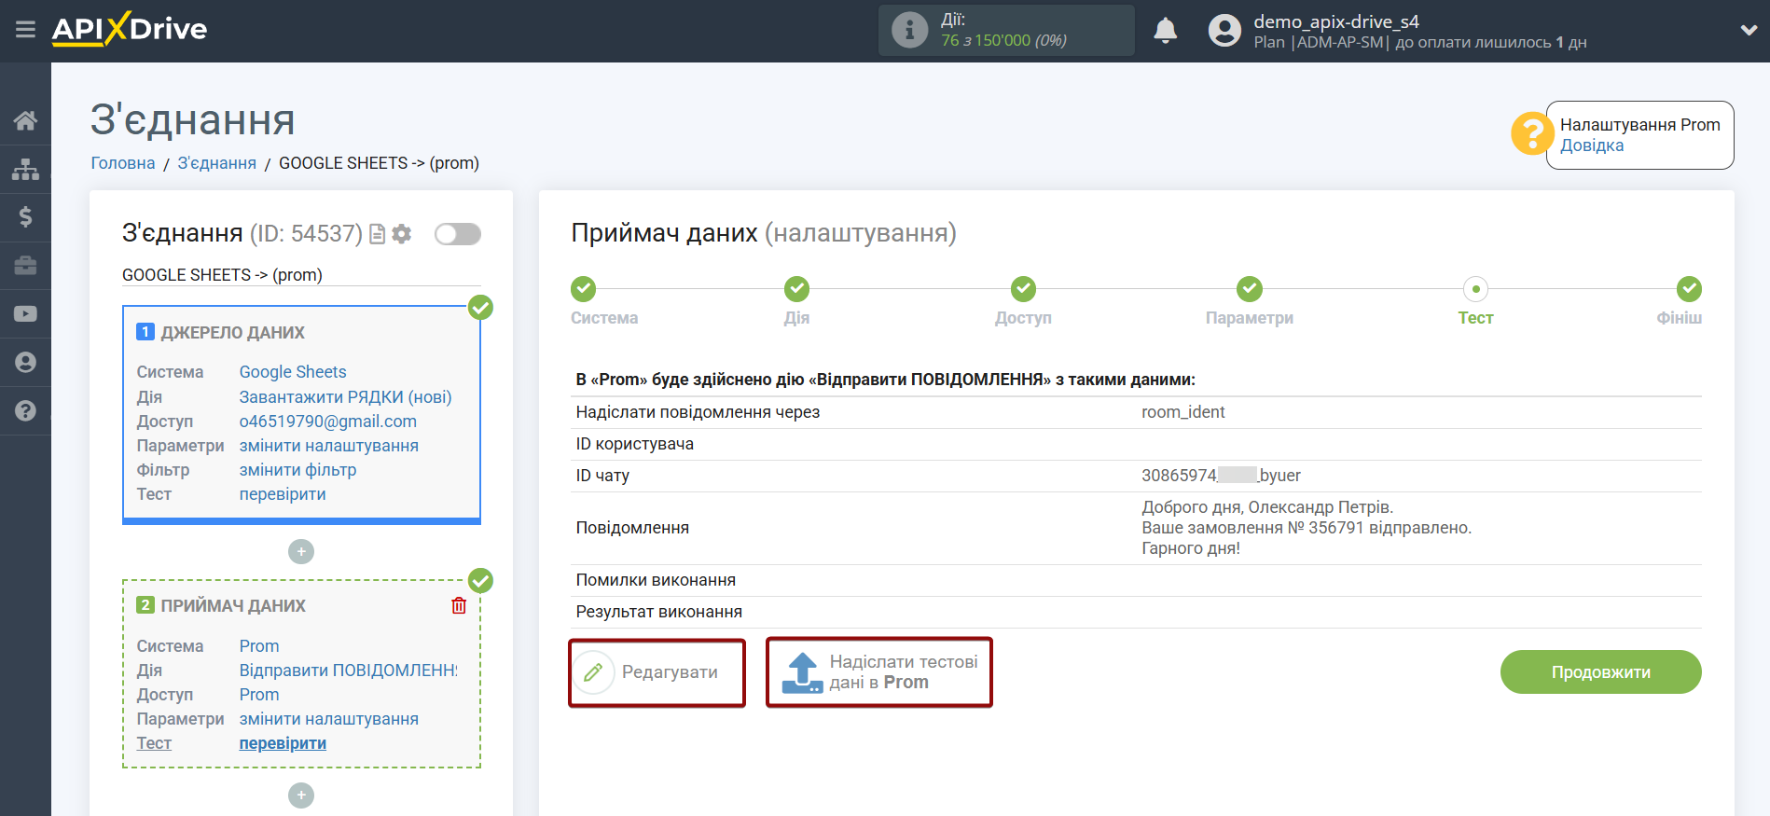Screen dimensions: 1770x816
Task: Click source перевірити test link
Action: 283,494
